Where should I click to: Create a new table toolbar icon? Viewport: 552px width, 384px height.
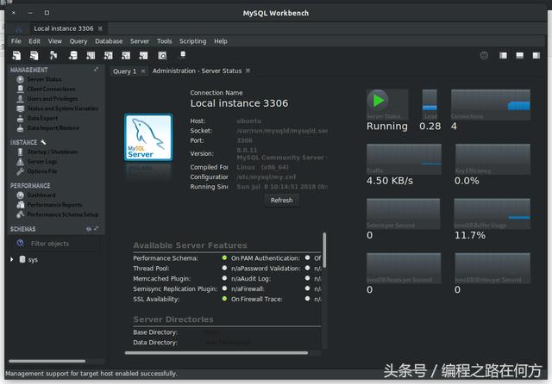click(91, 55)
